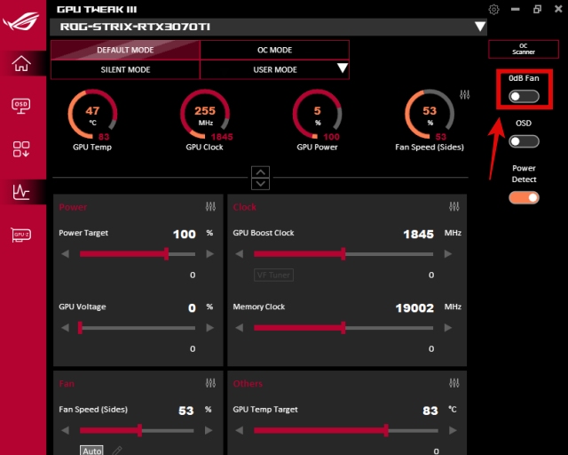
Task: Click the ROG logo
Action: point(21,21)
